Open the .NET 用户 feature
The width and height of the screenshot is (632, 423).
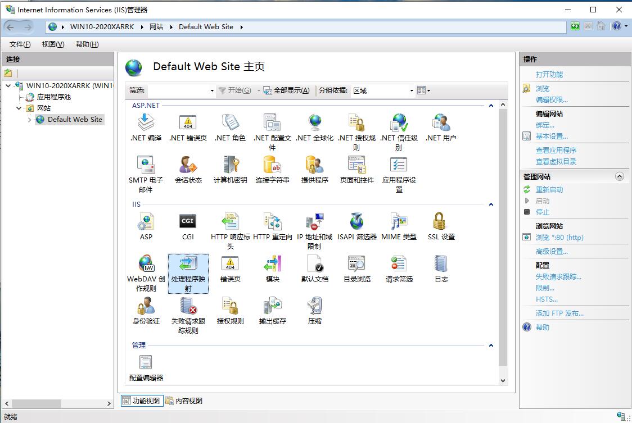[441, 128]
